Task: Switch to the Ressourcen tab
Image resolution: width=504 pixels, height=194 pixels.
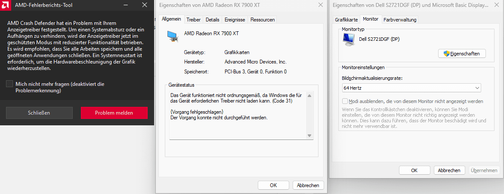Action: pyautogui.click(x=263, y=20)
